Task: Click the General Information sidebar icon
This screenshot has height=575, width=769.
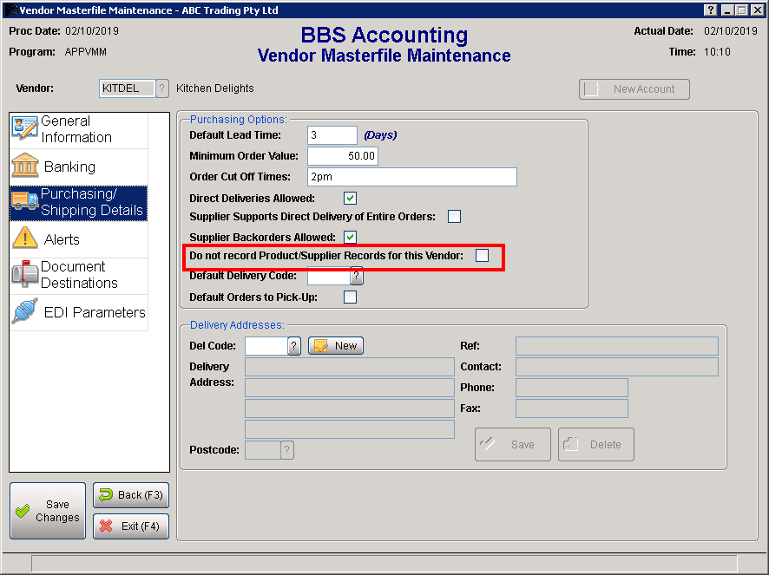Action: 25,129
